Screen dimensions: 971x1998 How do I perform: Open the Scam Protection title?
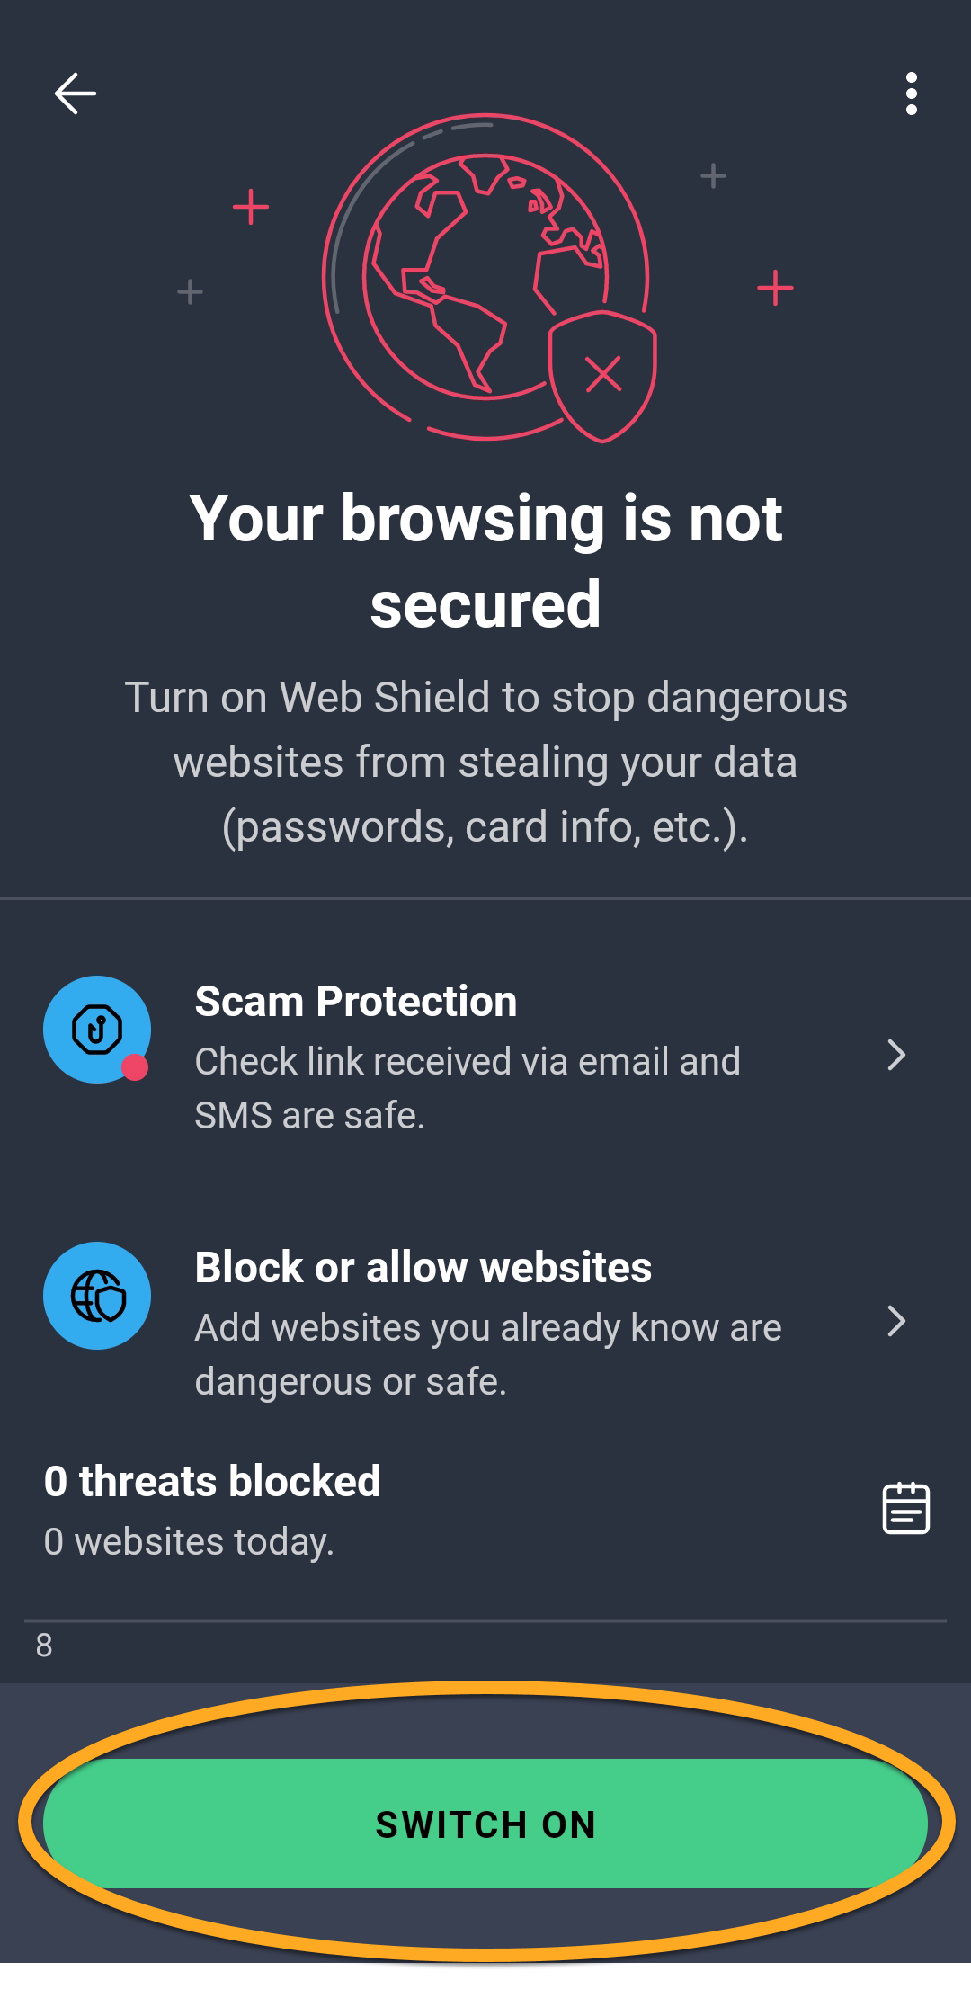coord(356,1002)
